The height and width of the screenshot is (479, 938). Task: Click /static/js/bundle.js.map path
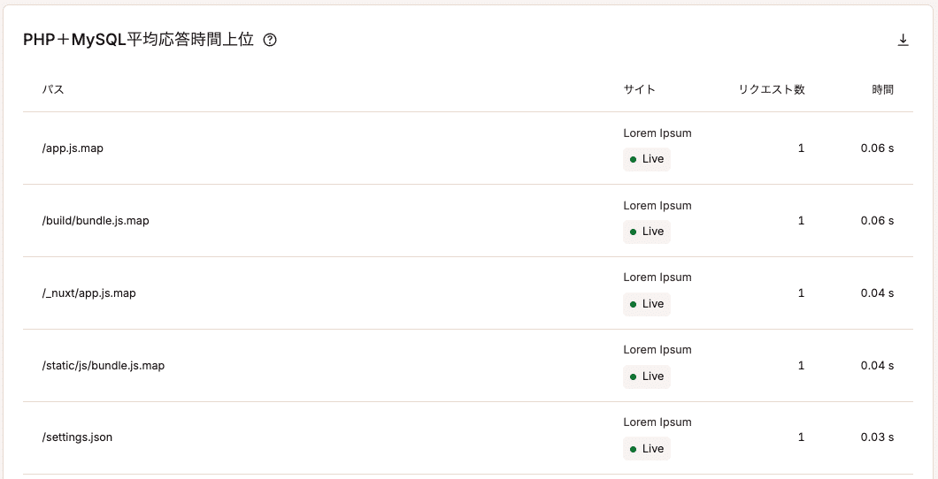[104, 366]
